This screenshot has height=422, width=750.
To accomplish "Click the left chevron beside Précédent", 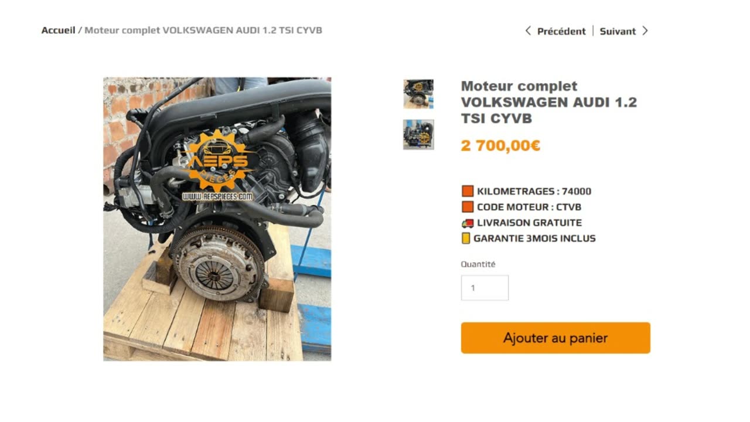I will [528, 31].
